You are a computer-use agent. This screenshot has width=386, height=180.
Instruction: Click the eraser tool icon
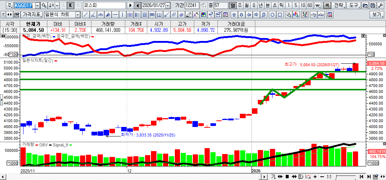(188, 15)
